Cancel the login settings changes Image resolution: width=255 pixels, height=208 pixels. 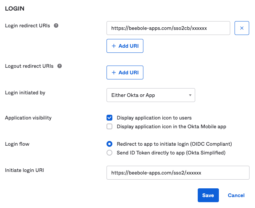pos(236,195)
